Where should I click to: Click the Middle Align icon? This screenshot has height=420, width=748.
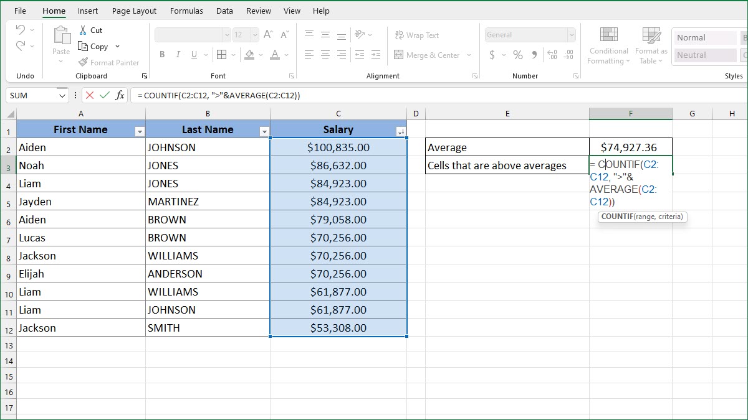325,35
